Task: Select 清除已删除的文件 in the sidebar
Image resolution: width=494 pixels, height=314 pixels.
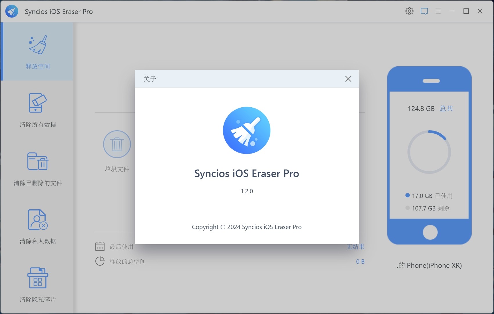Action: 37,168
